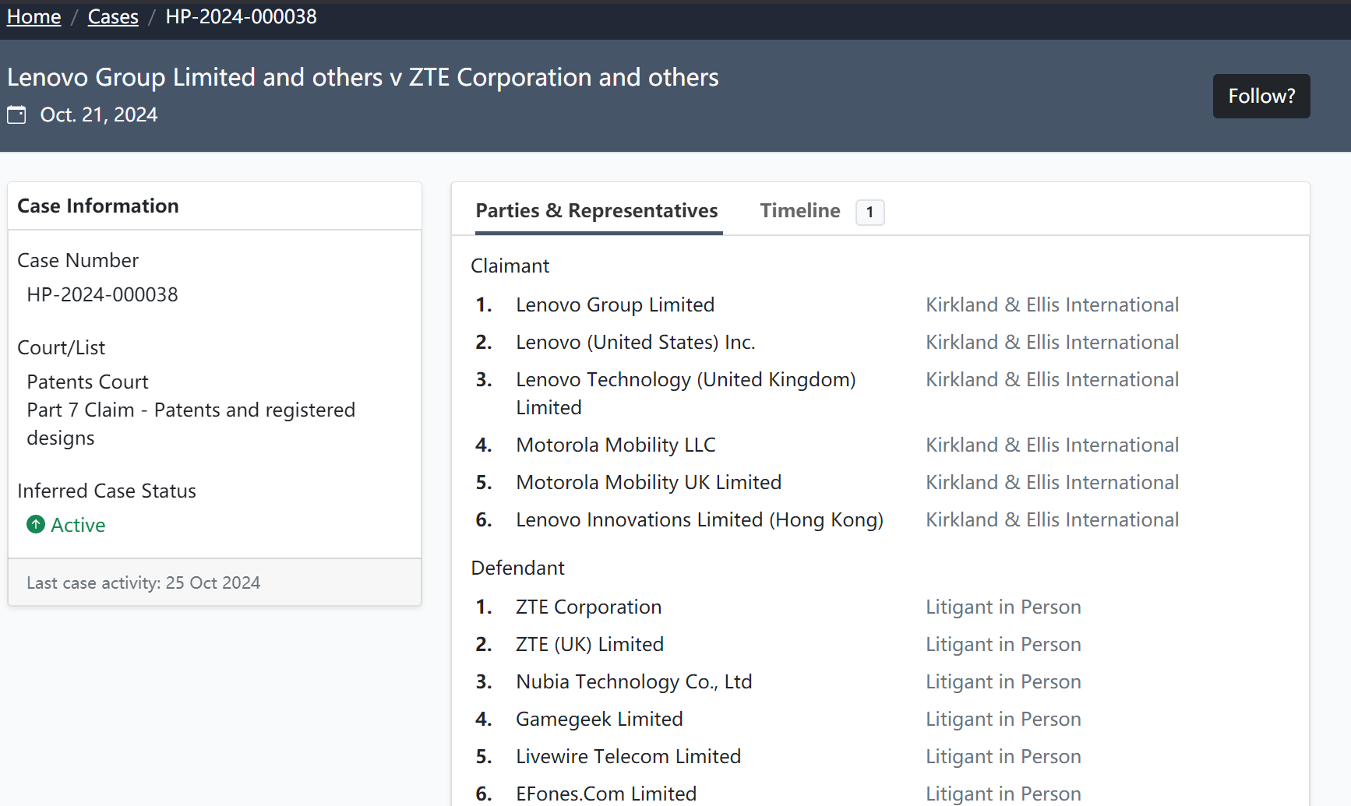
Task: Click the Active case status text
Action: point(78,525)
